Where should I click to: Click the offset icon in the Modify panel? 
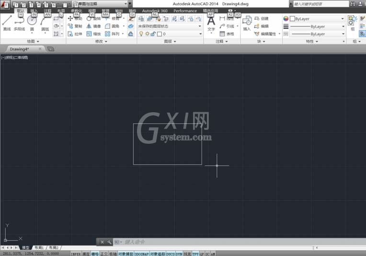[x=131, y=34]
